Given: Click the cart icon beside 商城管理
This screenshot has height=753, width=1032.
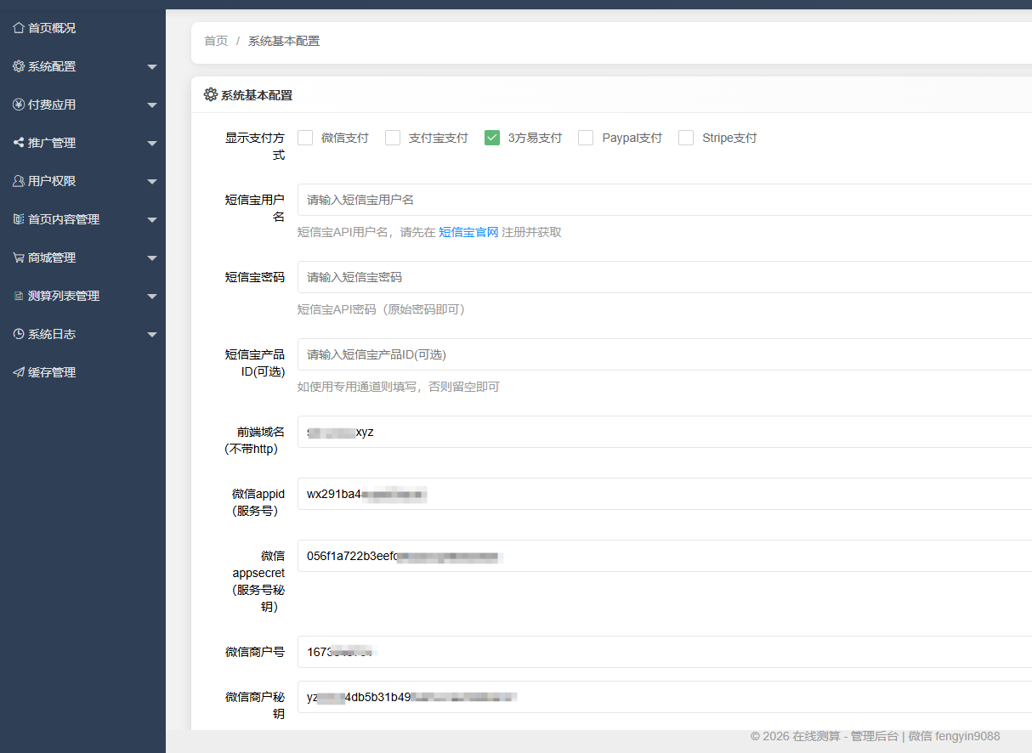Looking at the screenshot, I should (19, 258).
